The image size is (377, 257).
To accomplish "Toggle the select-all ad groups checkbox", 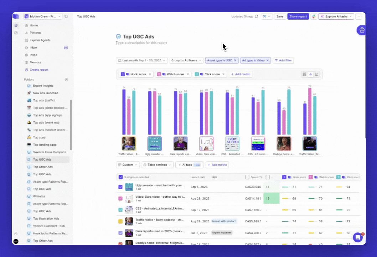I will click(x=120, y=177).
